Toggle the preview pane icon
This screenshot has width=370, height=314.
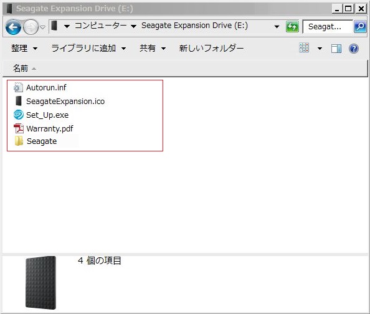tap(336, 49)
